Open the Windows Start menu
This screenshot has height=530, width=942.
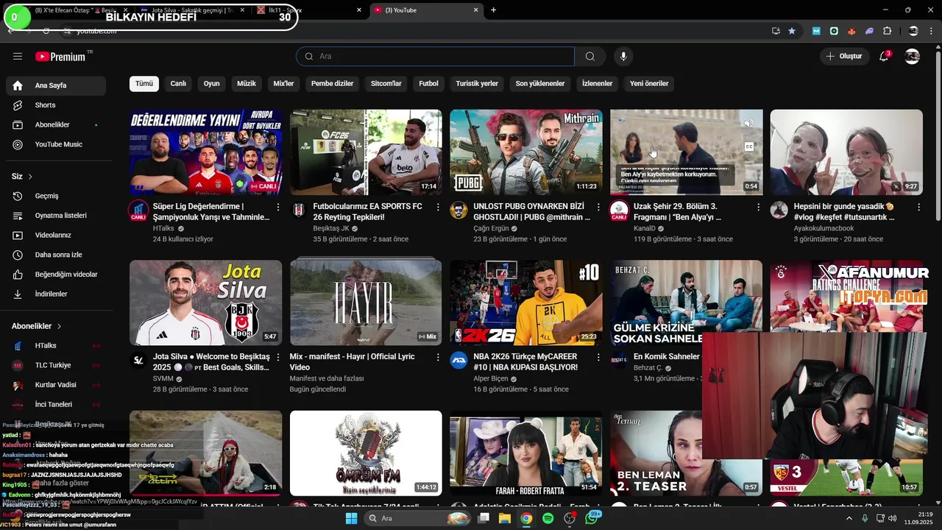(351, 518)
